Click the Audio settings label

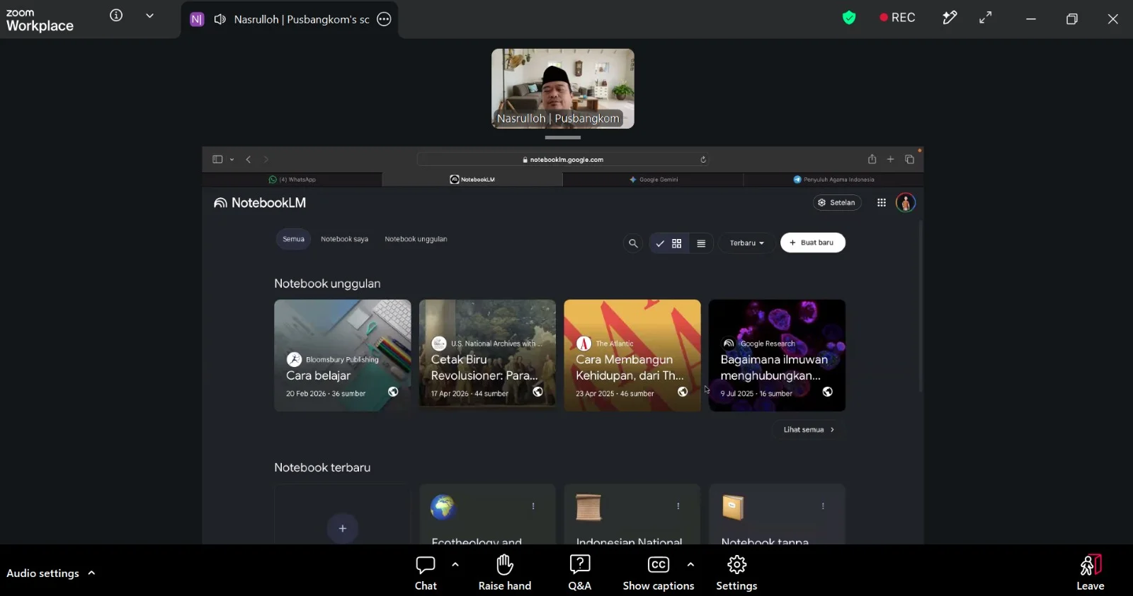[42, 573]
